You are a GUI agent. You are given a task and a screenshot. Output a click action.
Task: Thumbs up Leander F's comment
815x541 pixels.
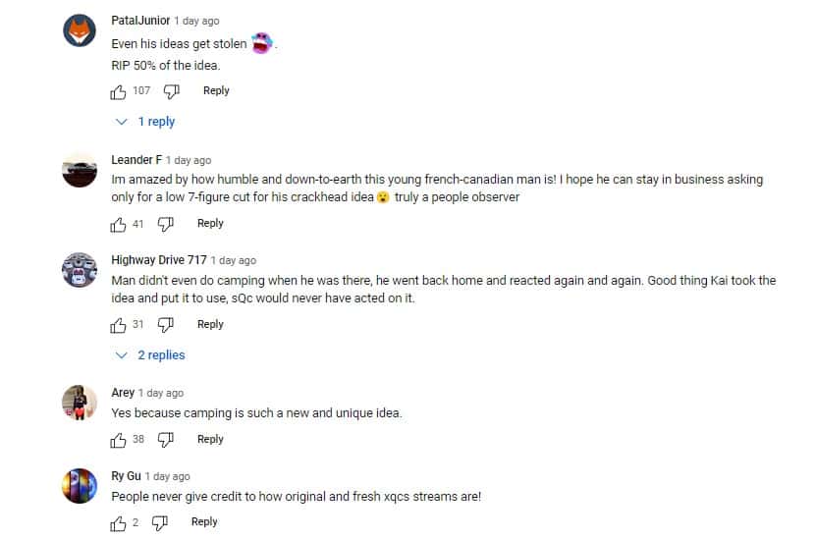[119, 224]
